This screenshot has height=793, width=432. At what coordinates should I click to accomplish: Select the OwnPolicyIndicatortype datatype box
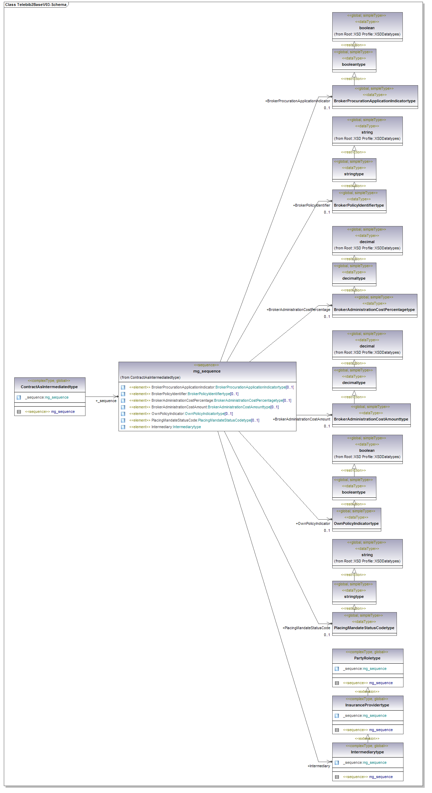point(356,523)
